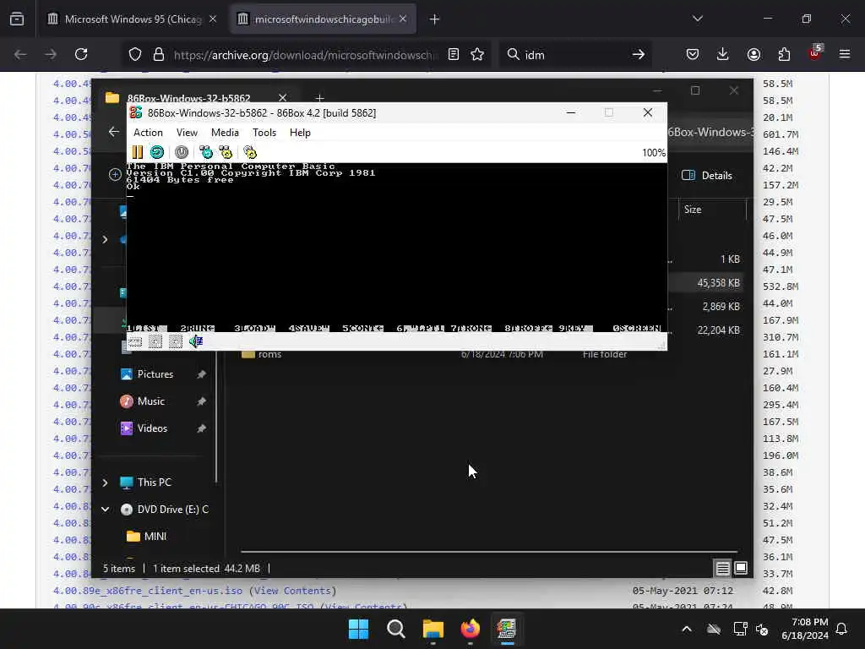Image resolution: width=865 pixels, height=649 pixels.
Task: Mute sound via 86Box status bar speaker icon
Action: [x=196, y=341]
